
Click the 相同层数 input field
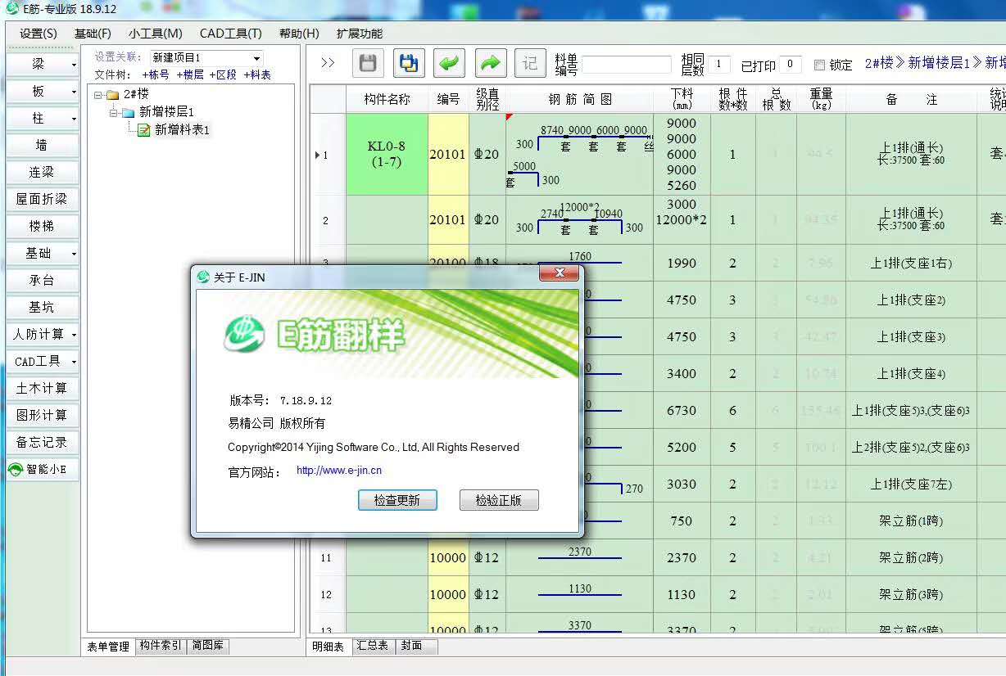(x=719, y=65)
